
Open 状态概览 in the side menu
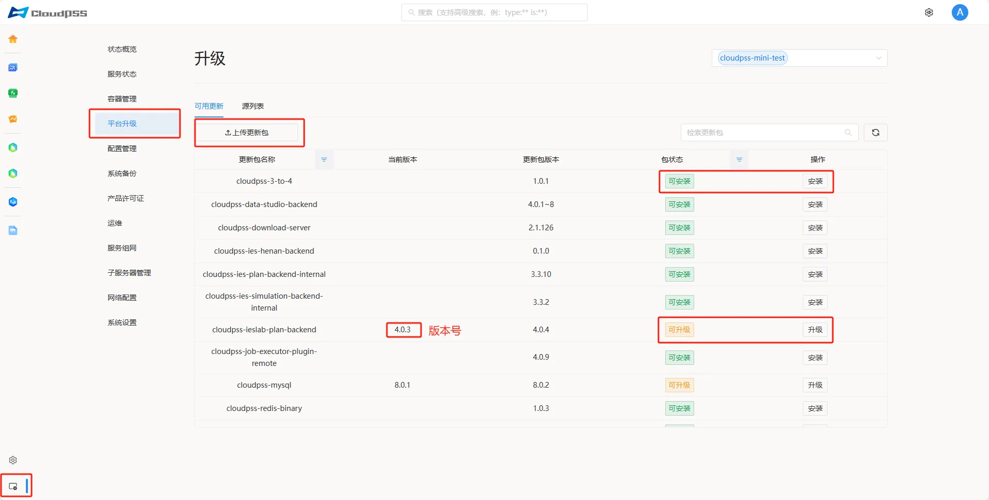coord(122,49)
